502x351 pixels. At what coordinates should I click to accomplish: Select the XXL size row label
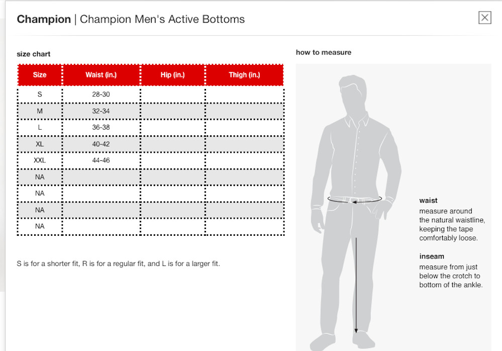pos(40,160)
